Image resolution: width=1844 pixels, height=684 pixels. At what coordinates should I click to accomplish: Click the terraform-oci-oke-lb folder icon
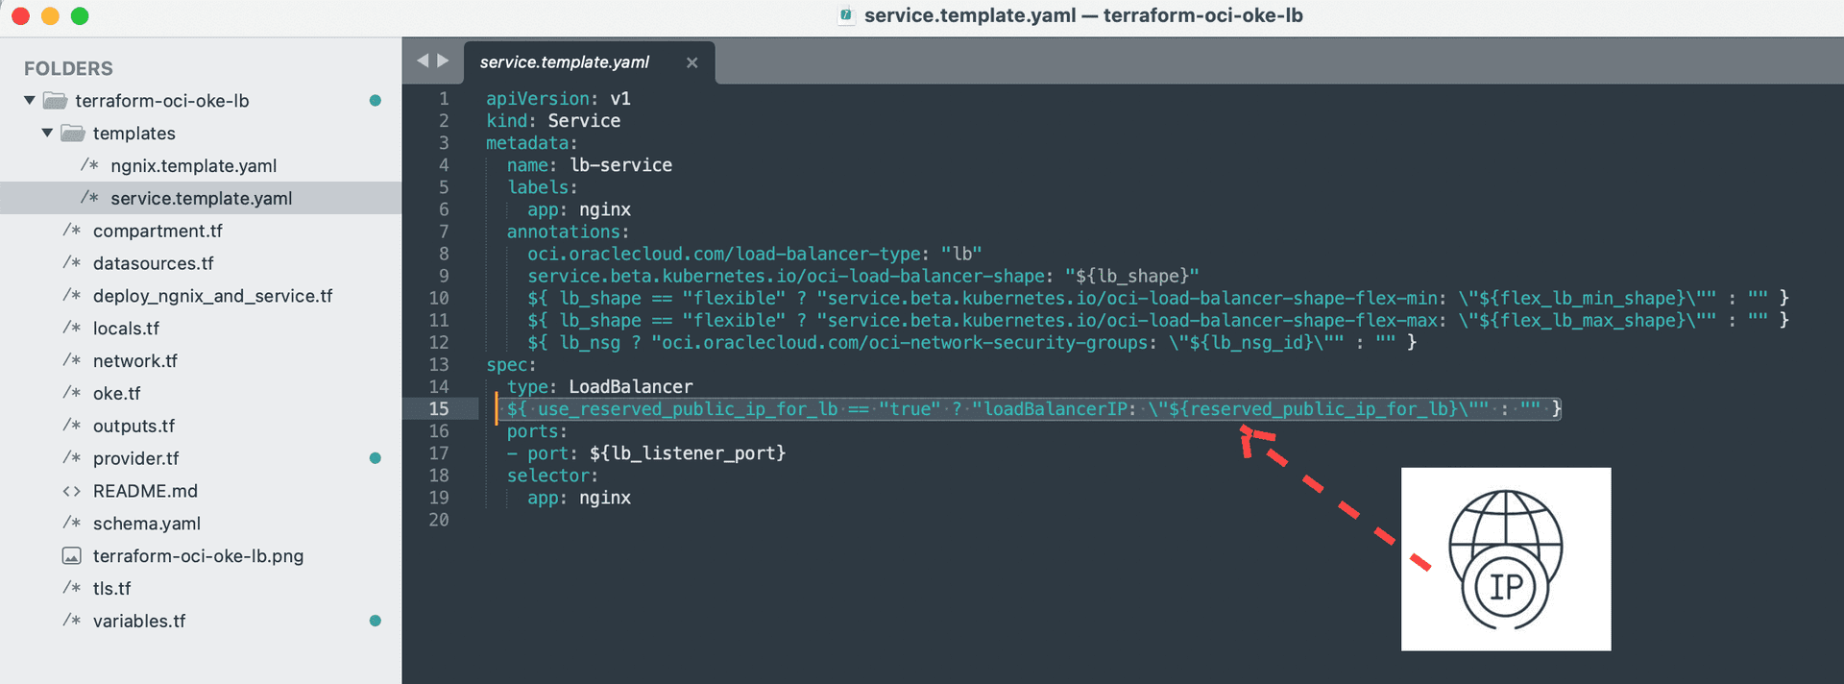56,101
